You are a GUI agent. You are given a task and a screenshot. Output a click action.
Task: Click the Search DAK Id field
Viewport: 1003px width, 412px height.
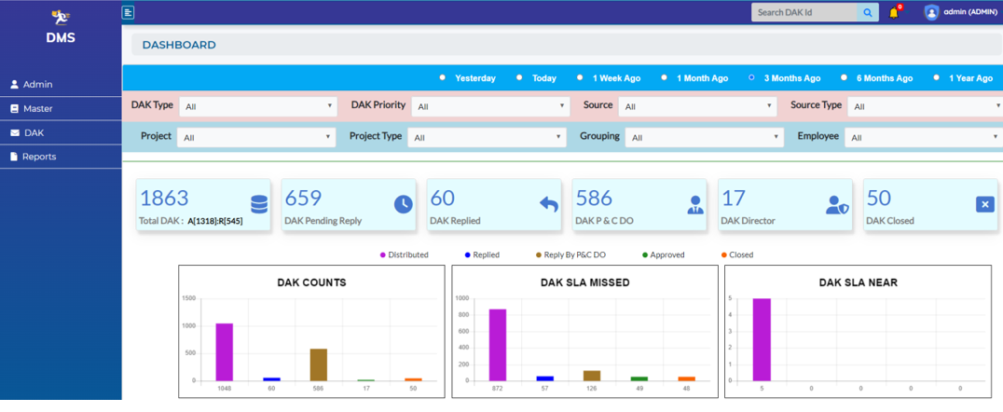point(804,12)
